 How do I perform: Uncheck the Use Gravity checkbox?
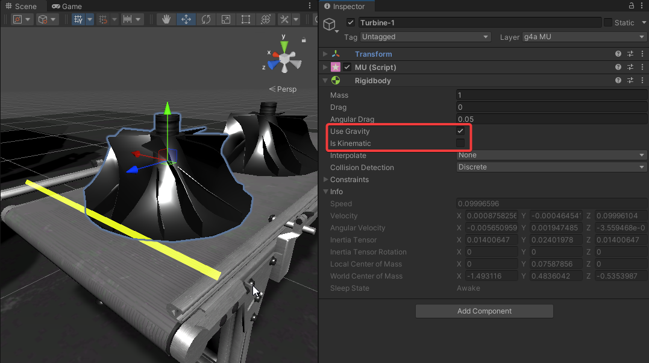click(460, 131)
